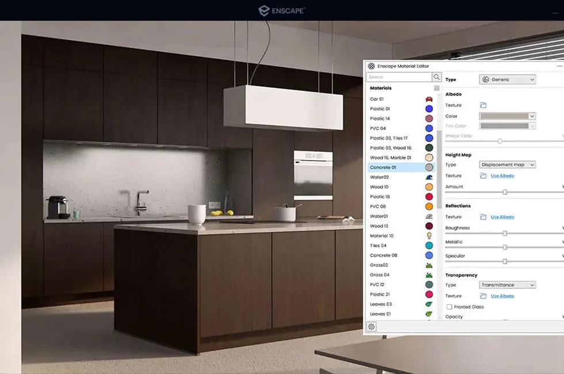Click the dark green sphere for Plastic 03, Wood 16

tap(429, 148)
